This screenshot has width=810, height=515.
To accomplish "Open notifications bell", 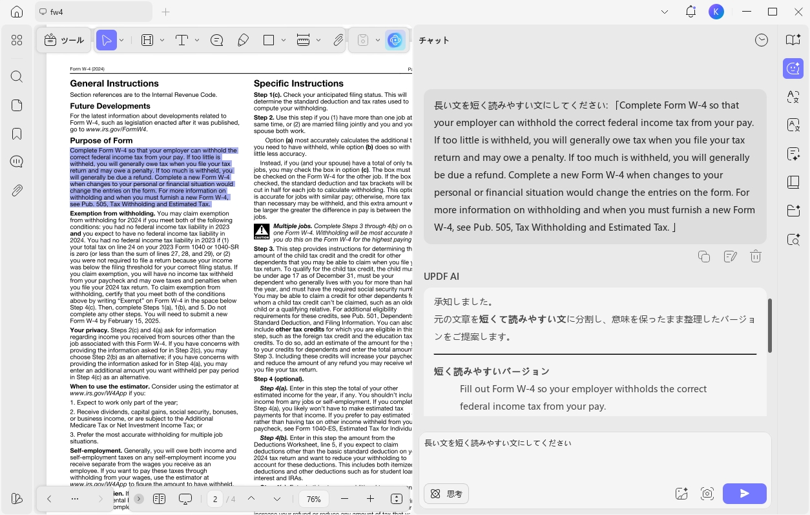I will [x=691, y=12].
